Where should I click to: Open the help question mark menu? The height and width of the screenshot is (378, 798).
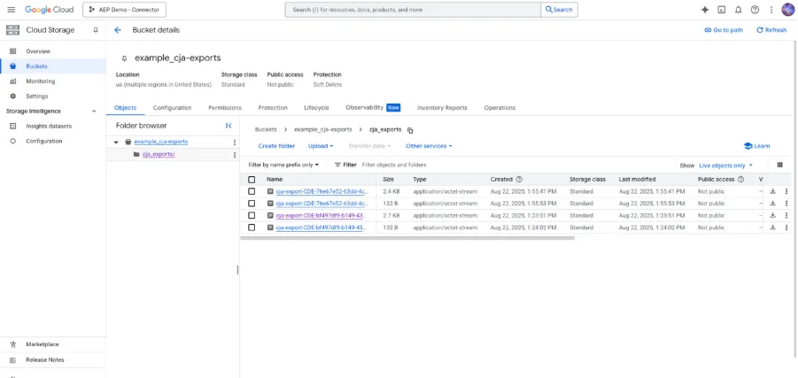click(755, 10)
